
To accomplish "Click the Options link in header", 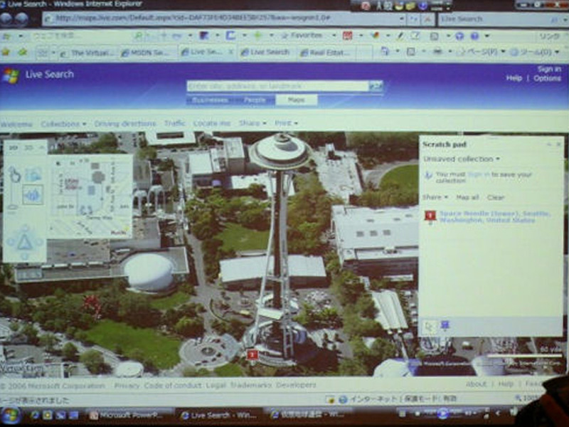I will [x=547, y=78].
